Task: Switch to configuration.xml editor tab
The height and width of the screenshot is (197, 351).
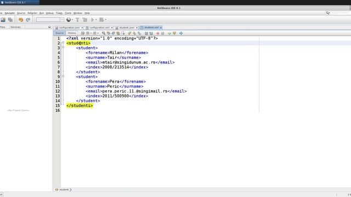Action: 99,28
